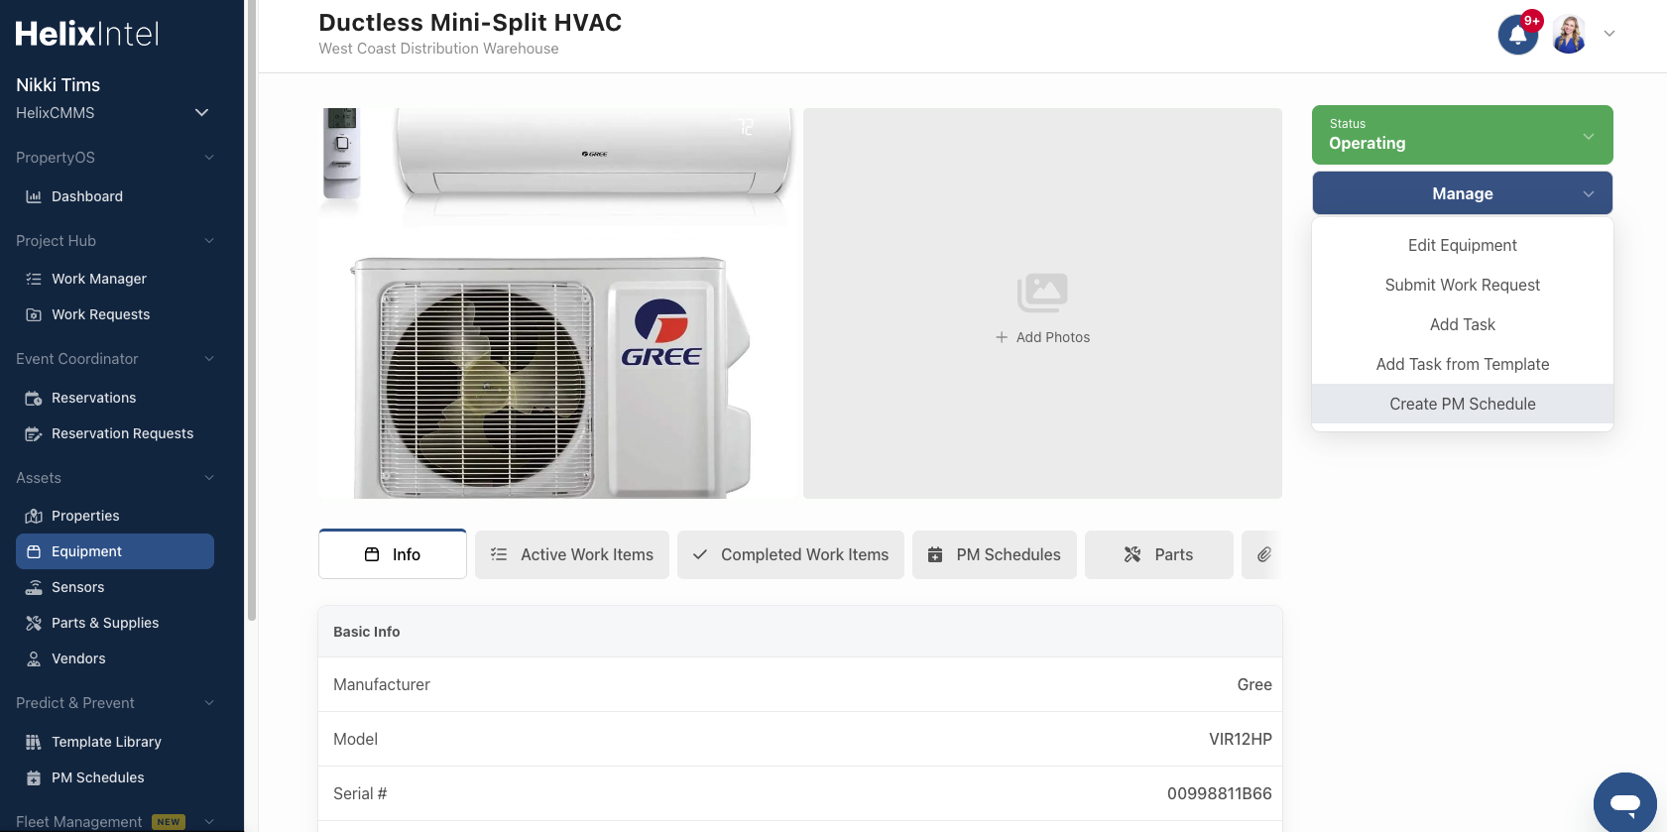
Task: Switch to the Info tab
Action: pos(393,554)
